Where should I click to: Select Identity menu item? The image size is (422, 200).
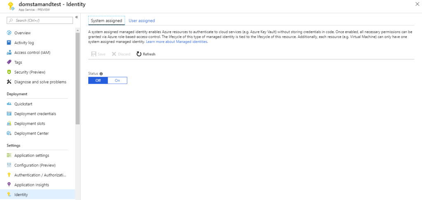38,195
